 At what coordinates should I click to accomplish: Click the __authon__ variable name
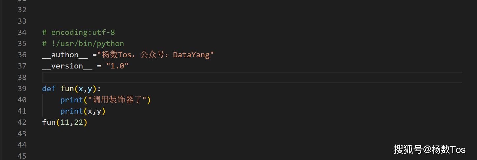point(65,55)
